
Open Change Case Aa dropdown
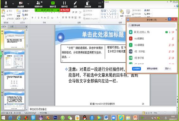click(x=52, y=18)
